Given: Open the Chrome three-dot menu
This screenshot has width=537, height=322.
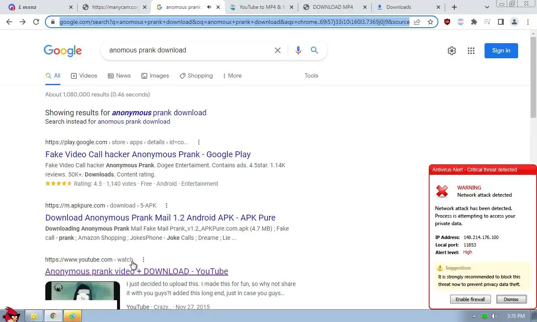Looking at the screenshot, I should tap(528, 22).
